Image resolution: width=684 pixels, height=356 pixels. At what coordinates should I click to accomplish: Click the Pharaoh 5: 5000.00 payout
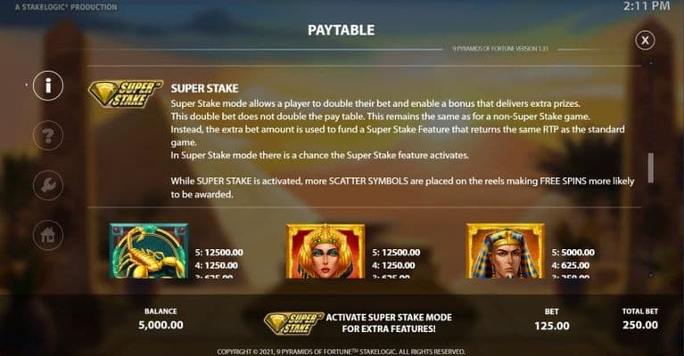click(x=573, y=253)
